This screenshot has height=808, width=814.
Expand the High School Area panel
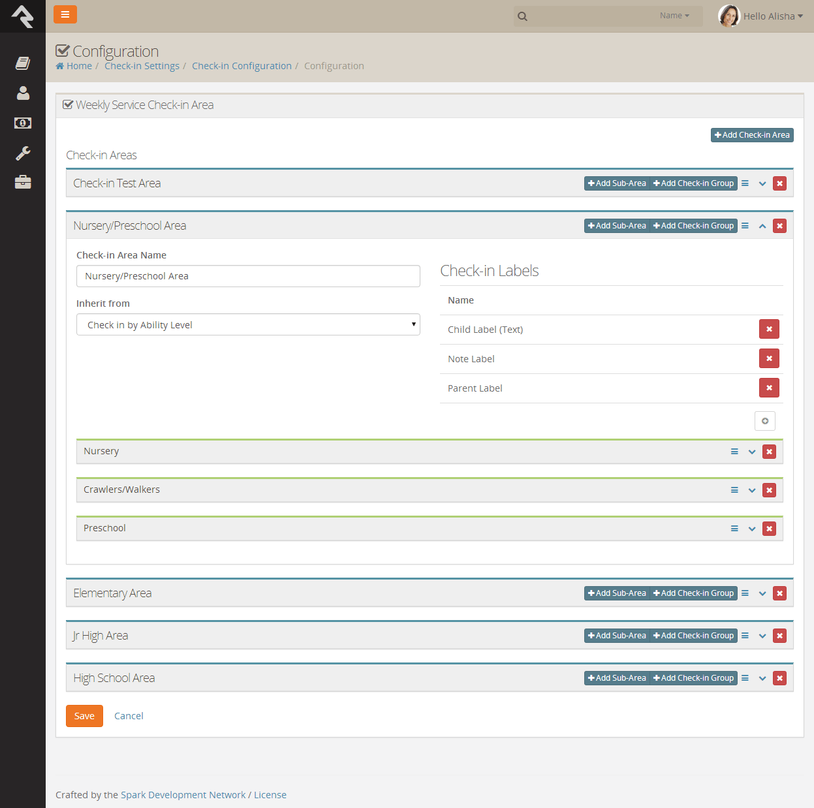click(762, 679)
